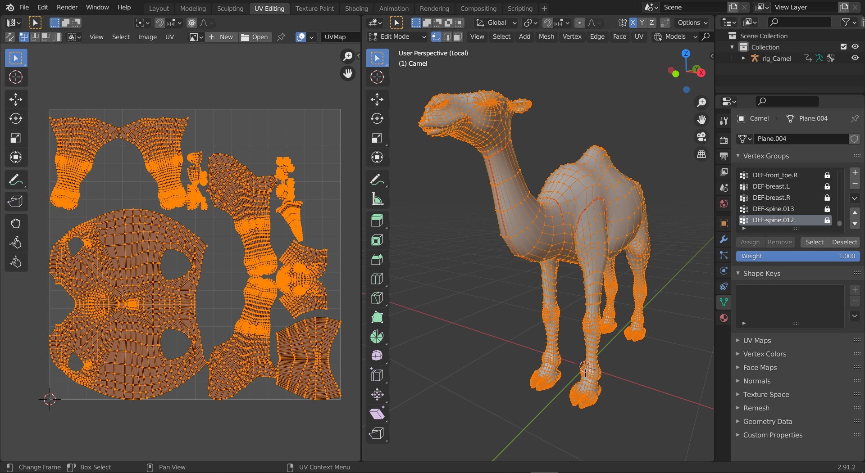Viewport: 865px width, 473px height.
Task: Select the Measure tool in 3D viewport
Action: pyautogui.click(x=377, y=199)
